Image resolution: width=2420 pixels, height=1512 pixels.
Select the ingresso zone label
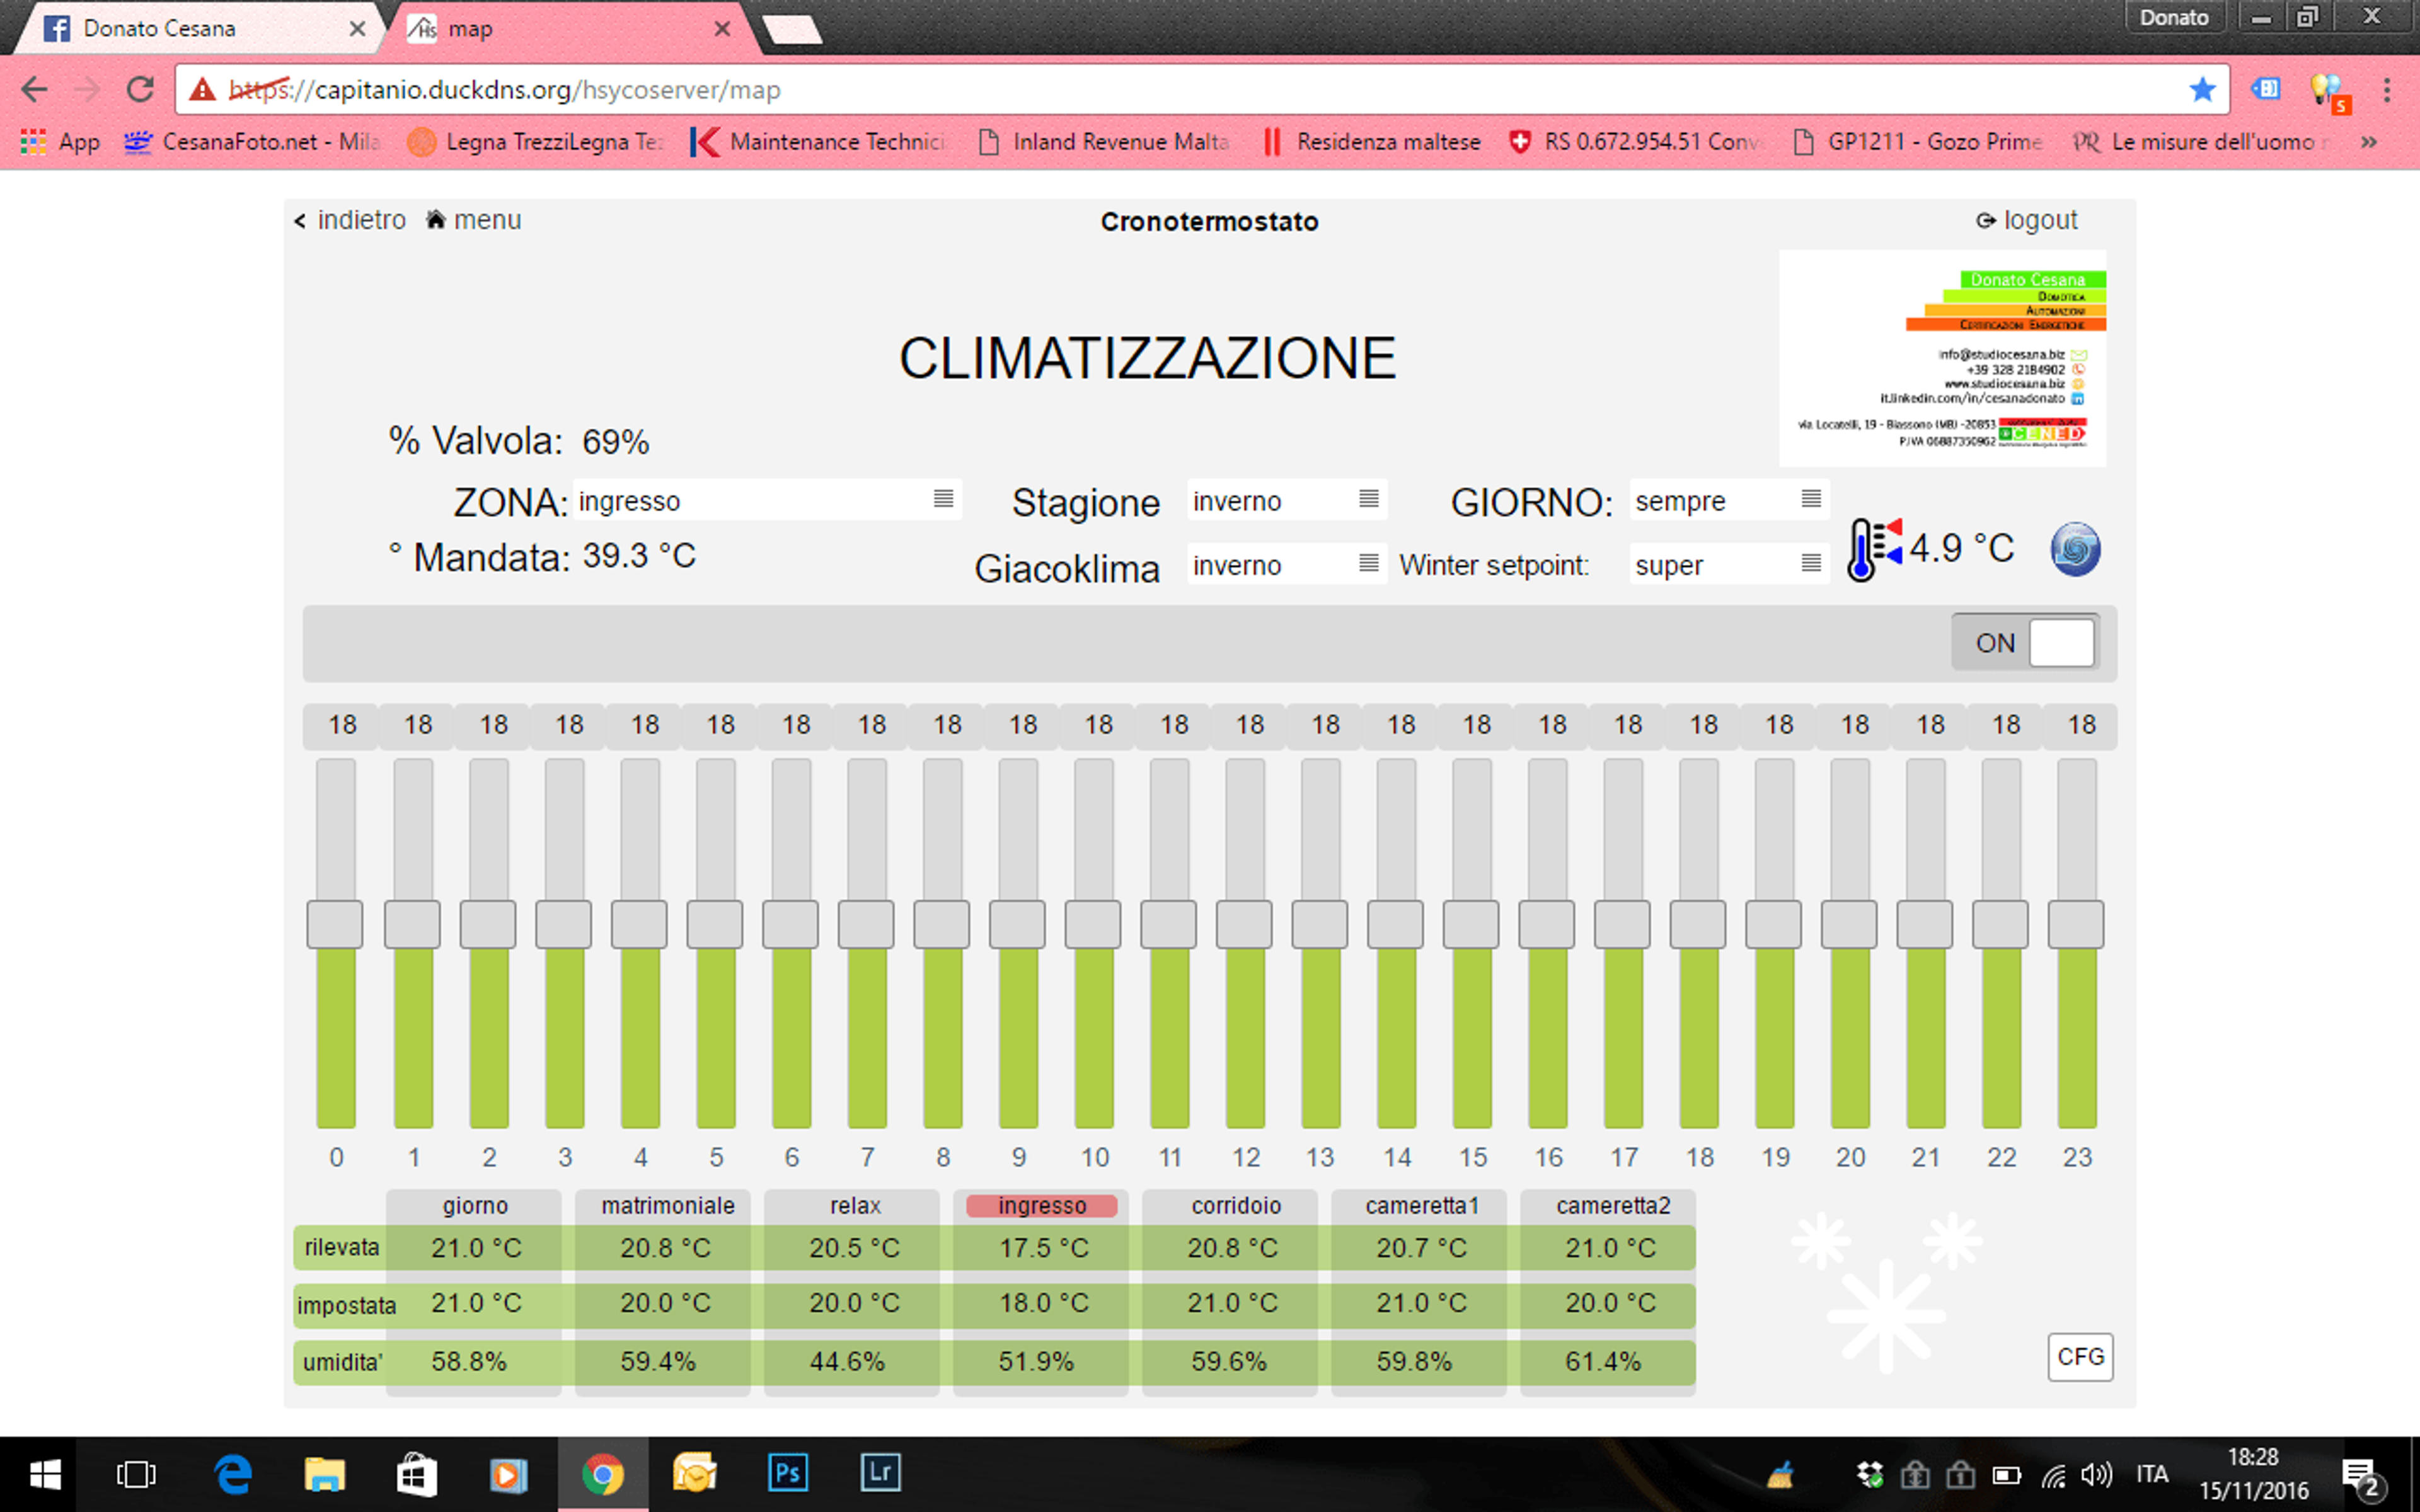[1041, 1205]
